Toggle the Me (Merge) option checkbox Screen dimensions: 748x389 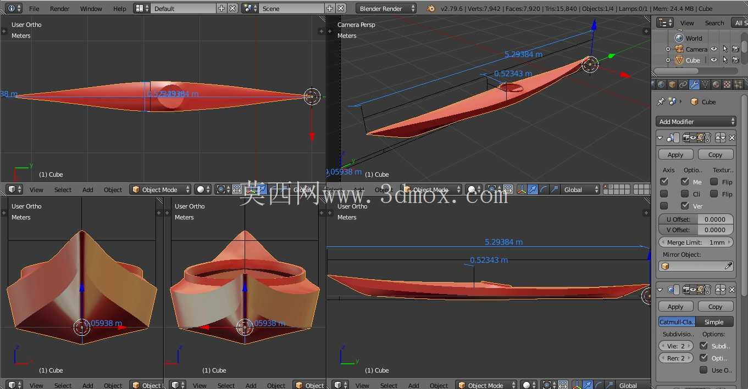pos(684,182)
